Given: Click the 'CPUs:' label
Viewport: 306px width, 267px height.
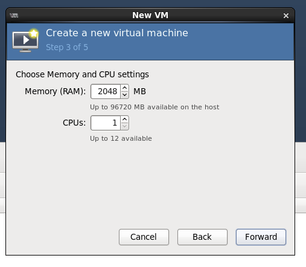Looking at the screenshot, I should tap(74, 123).
